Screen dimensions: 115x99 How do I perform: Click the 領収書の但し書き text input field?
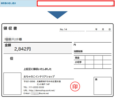(76, 4)
